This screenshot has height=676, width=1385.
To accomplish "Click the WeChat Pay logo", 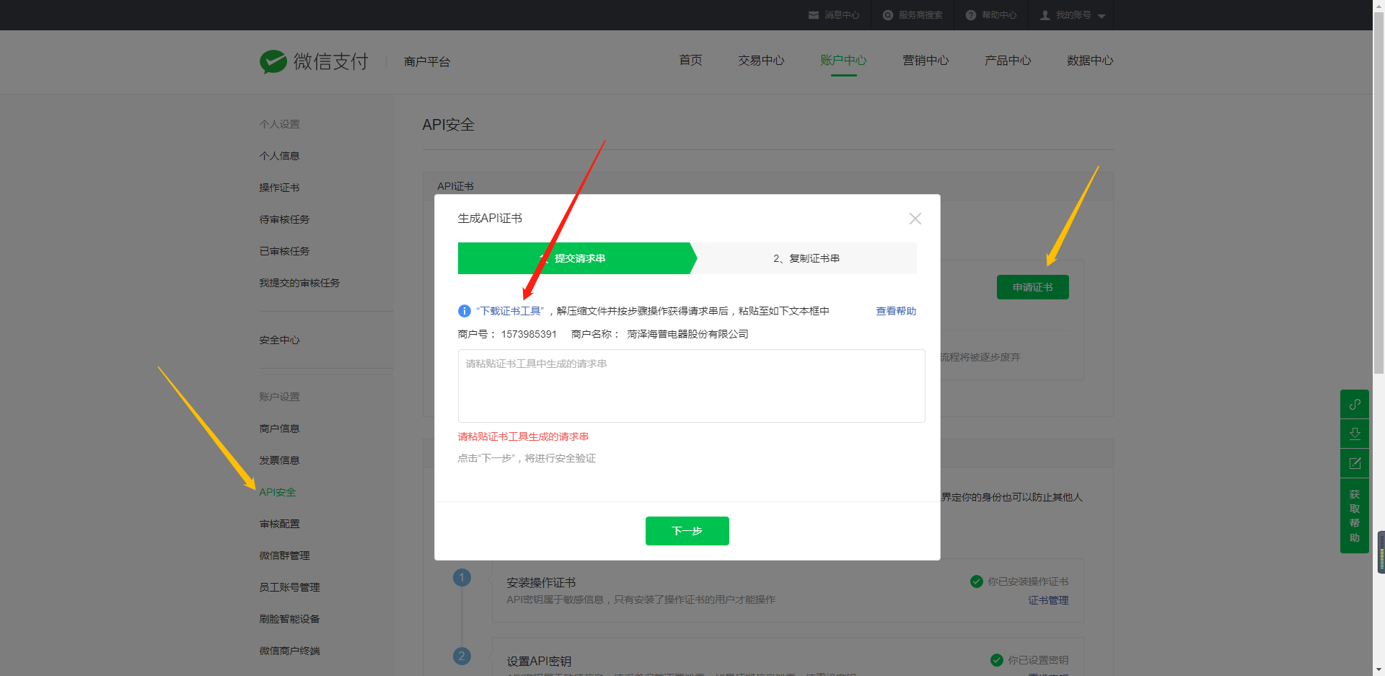I will point(314,61).
